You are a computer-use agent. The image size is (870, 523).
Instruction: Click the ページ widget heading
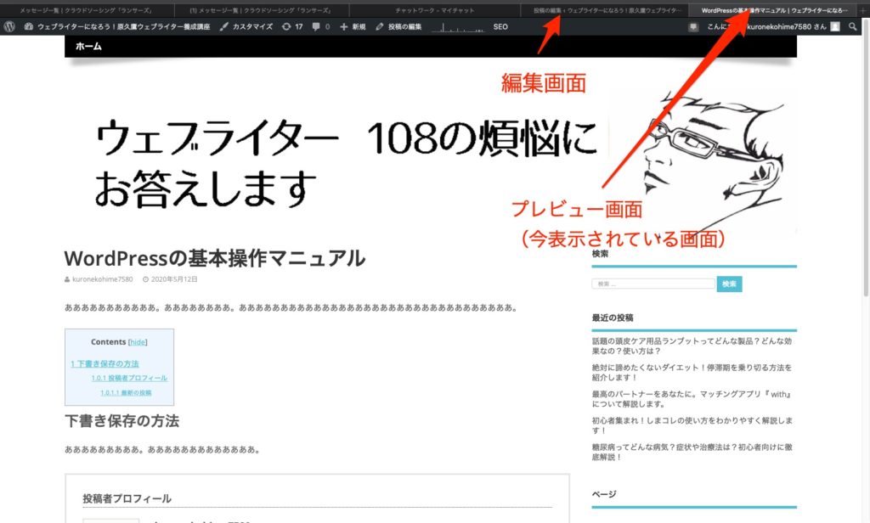point(604,494)
